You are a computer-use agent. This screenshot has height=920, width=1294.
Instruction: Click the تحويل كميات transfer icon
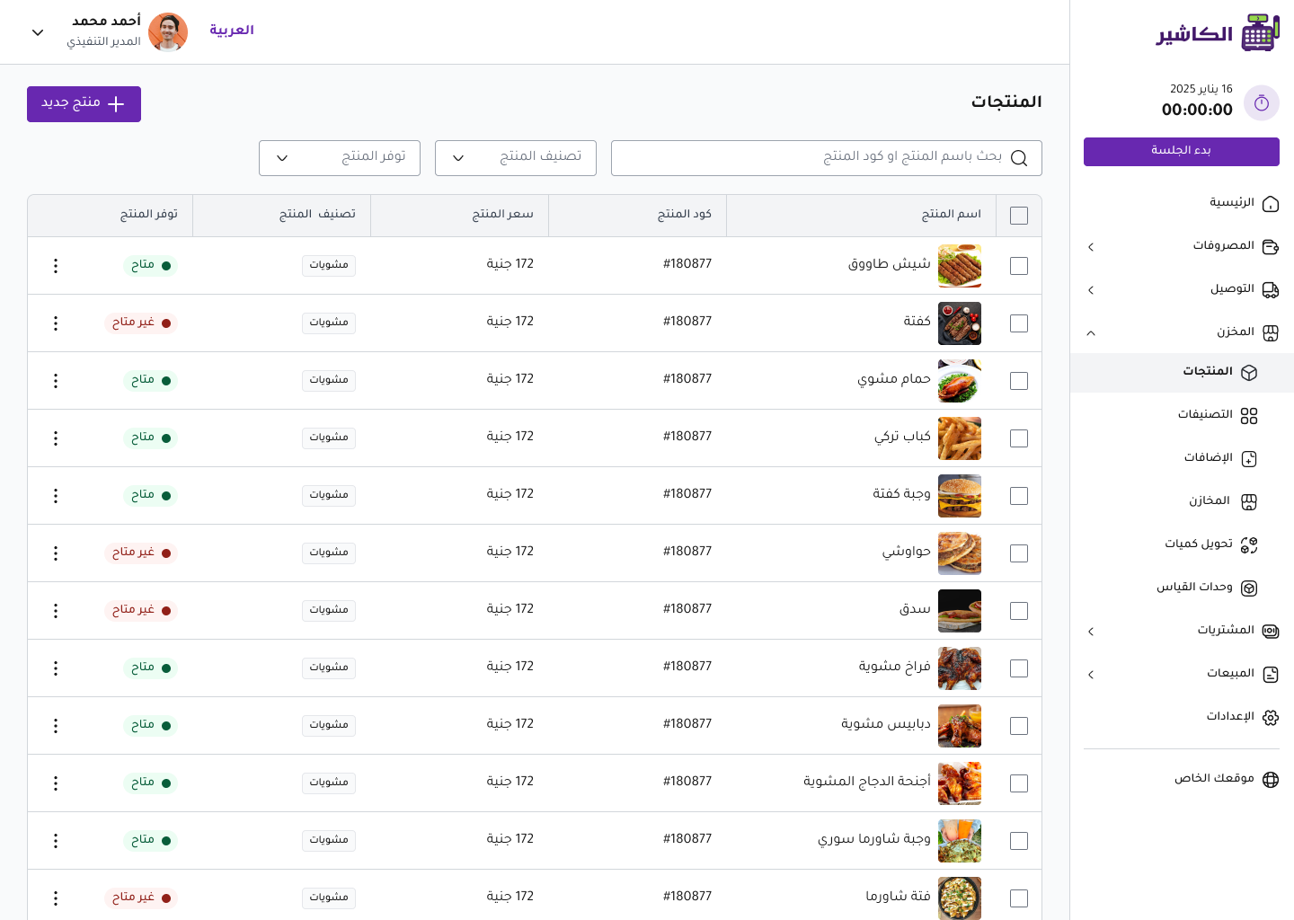[1249, 544]
